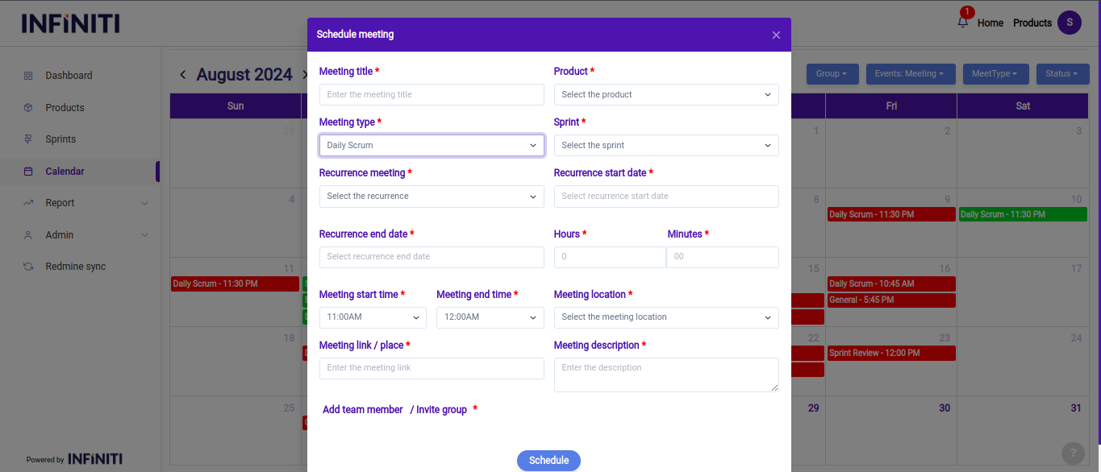Open the Dashboard sidebar icon
The height and width of the screenshot is (472, 1101).
(x=28, y=76)
